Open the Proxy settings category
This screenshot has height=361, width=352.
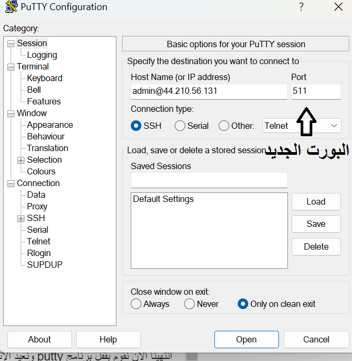37,207
